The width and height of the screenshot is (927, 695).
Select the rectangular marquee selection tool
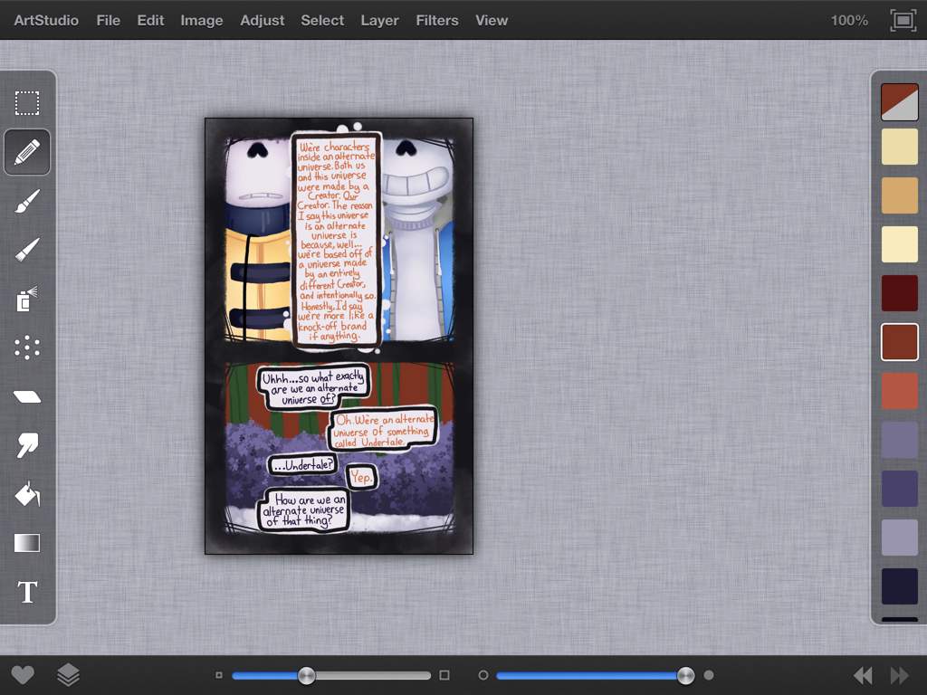27,103
